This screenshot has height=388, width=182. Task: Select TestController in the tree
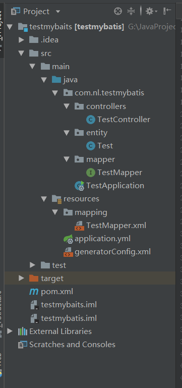point(124,120)
